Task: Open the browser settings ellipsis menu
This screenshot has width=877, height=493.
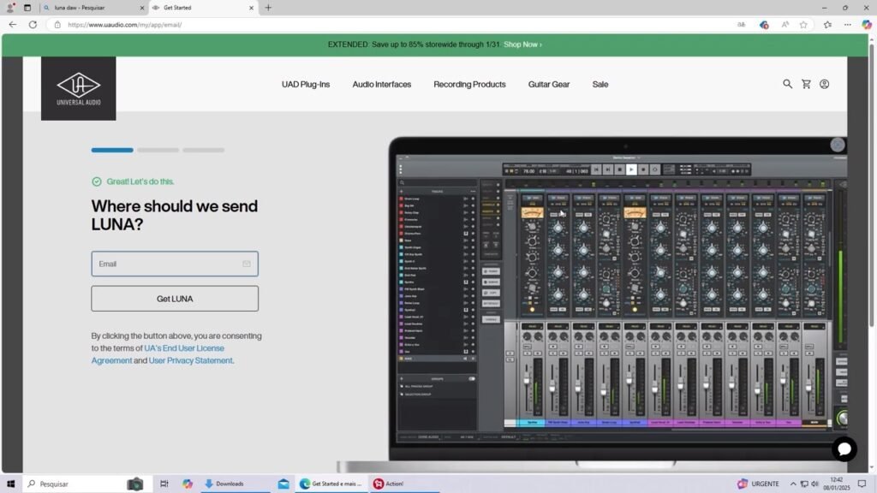Action: (x=847, y=25)
